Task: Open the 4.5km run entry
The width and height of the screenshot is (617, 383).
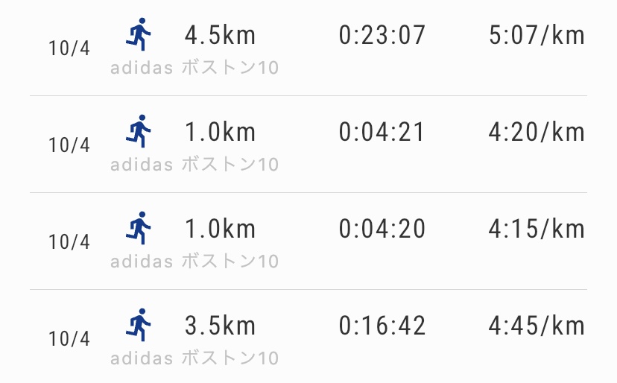Action: point(308,48)
